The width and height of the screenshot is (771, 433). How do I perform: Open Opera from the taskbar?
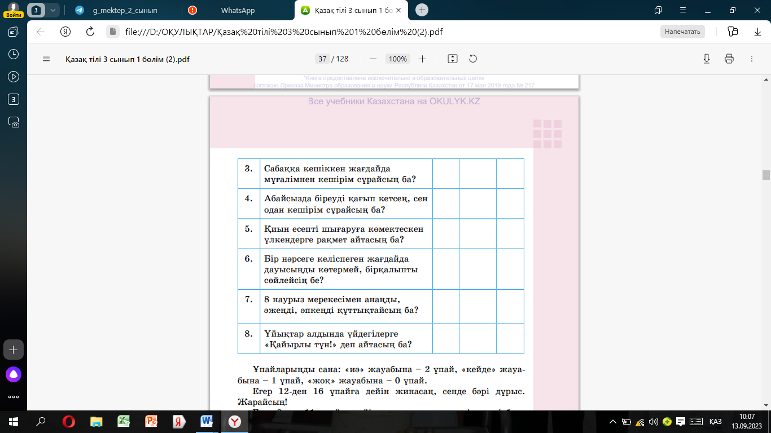tap(68, 422)
